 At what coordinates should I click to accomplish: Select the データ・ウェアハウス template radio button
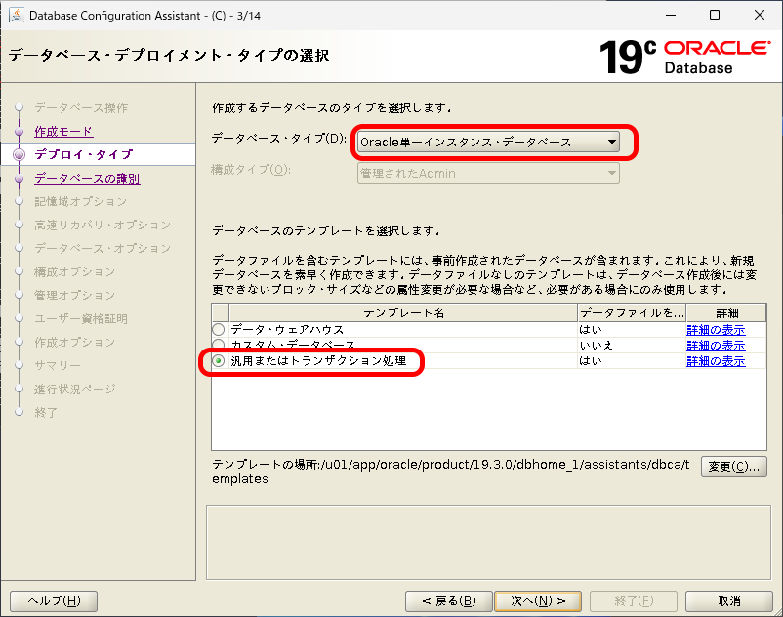point(221,330)
